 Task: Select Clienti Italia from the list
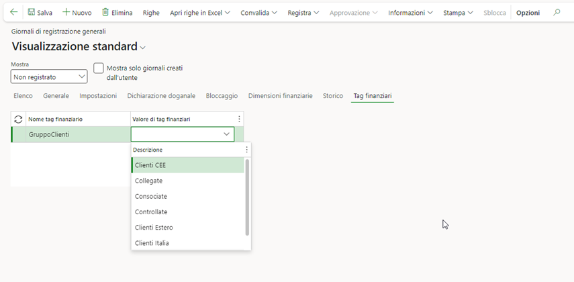coord(187,243)
